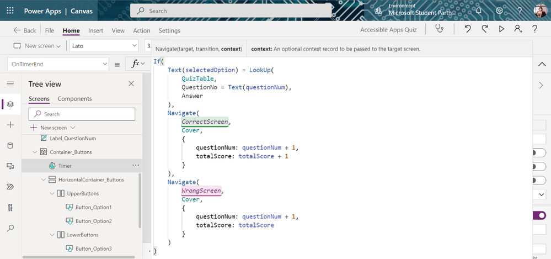
Task: Select the Tree view layers icon
Action: (10, 104)
